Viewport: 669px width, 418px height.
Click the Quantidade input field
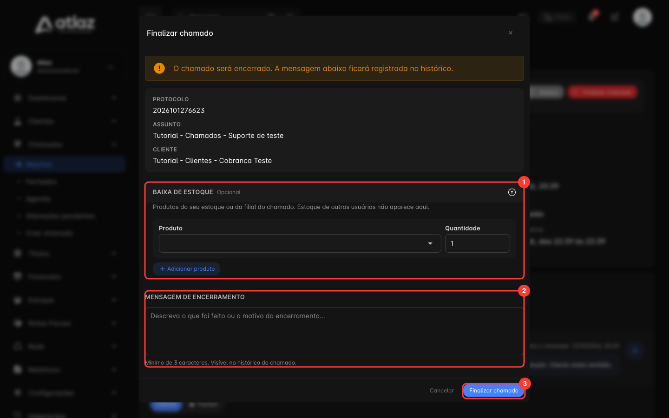[x=477, y=243]
